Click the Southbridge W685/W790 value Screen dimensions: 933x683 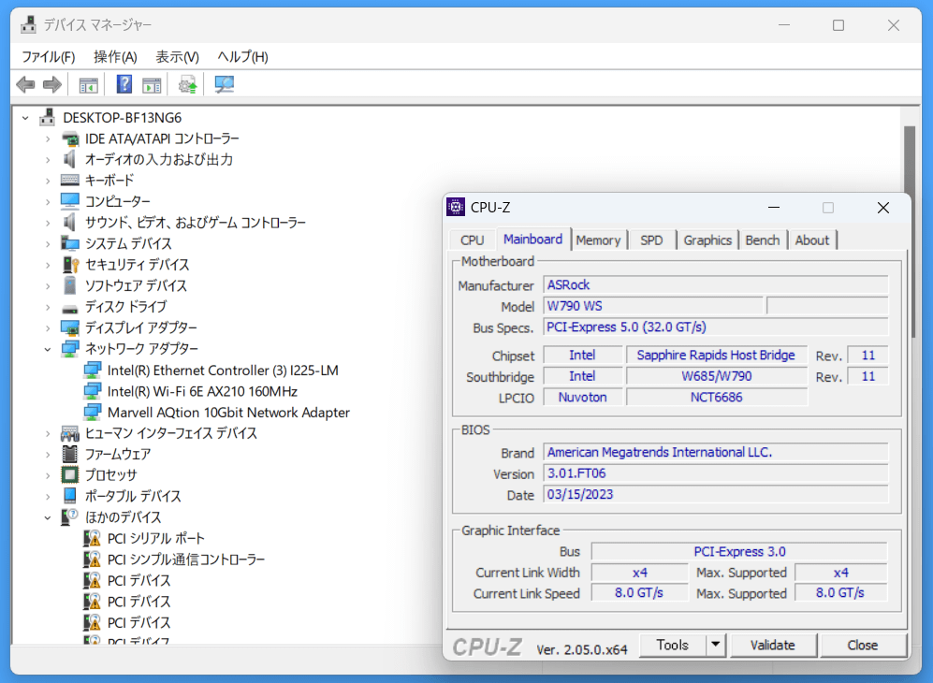coord(717,376)
